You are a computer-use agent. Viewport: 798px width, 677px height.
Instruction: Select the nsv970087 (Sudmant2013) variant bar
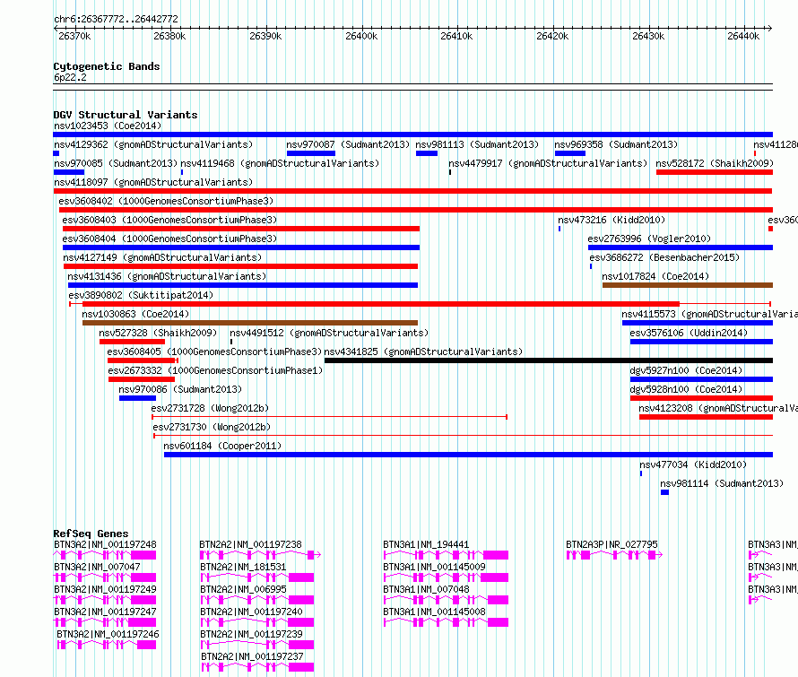coord(311,153)
